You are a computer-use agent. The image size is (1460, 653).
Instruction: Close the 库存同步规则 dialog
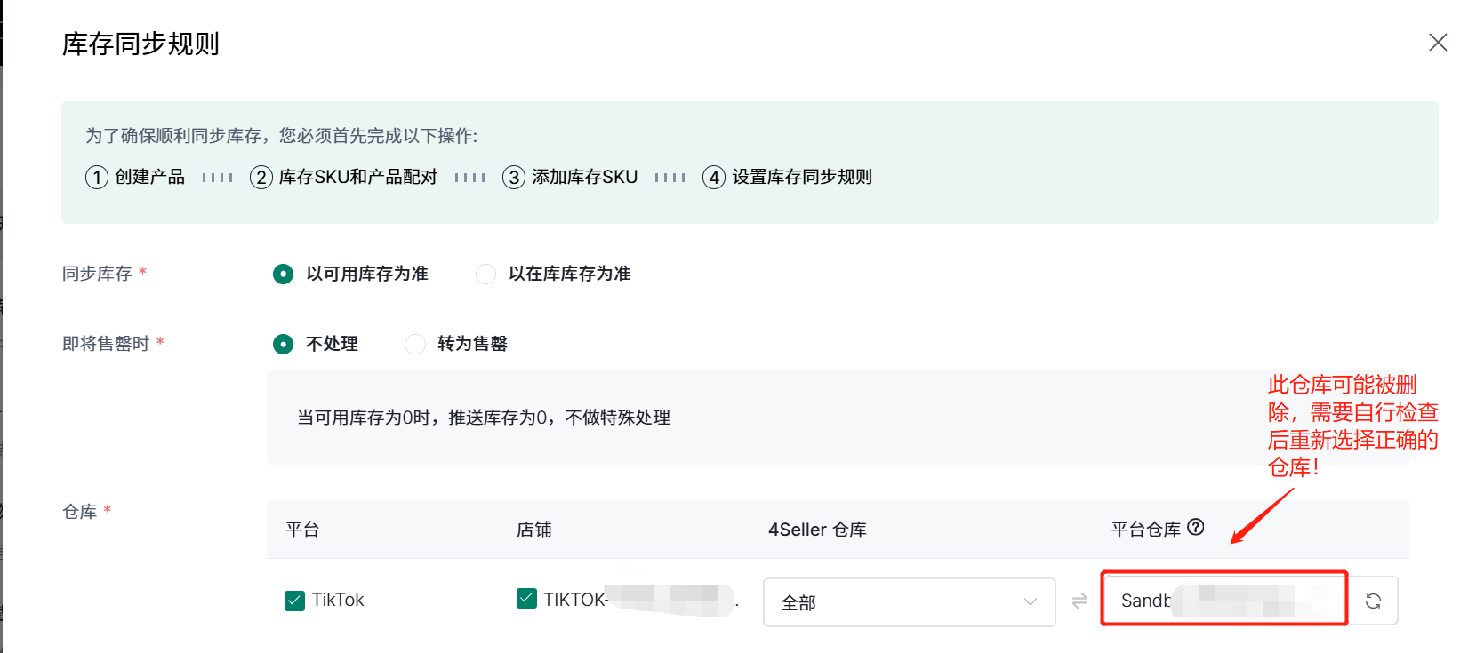click(x=1437, y=43)
